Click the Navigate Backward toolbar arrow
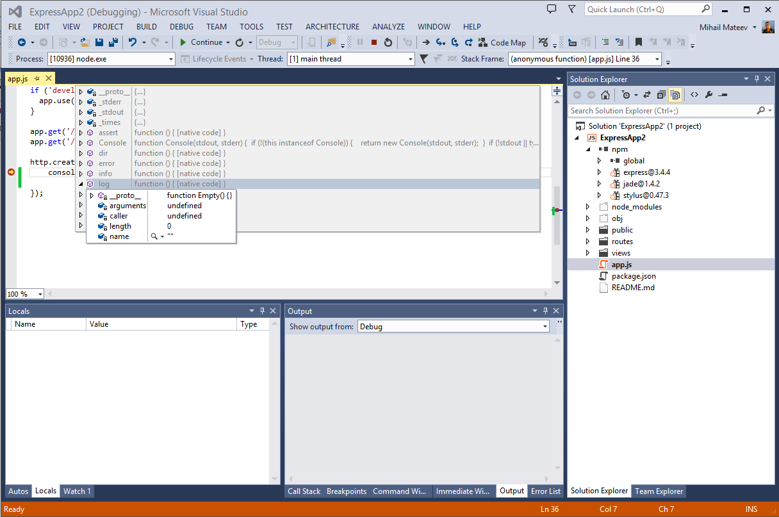 pyautogui.click(x=22, y=42)
